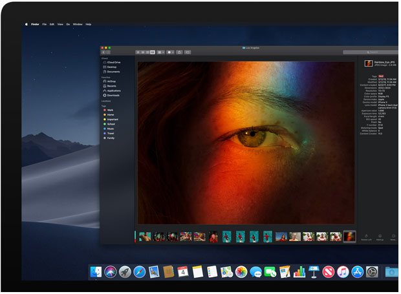The width and height of the screenshot is (401, 294).
Task: Open the group-by arrangement dropdown
Action: [160, 52]
